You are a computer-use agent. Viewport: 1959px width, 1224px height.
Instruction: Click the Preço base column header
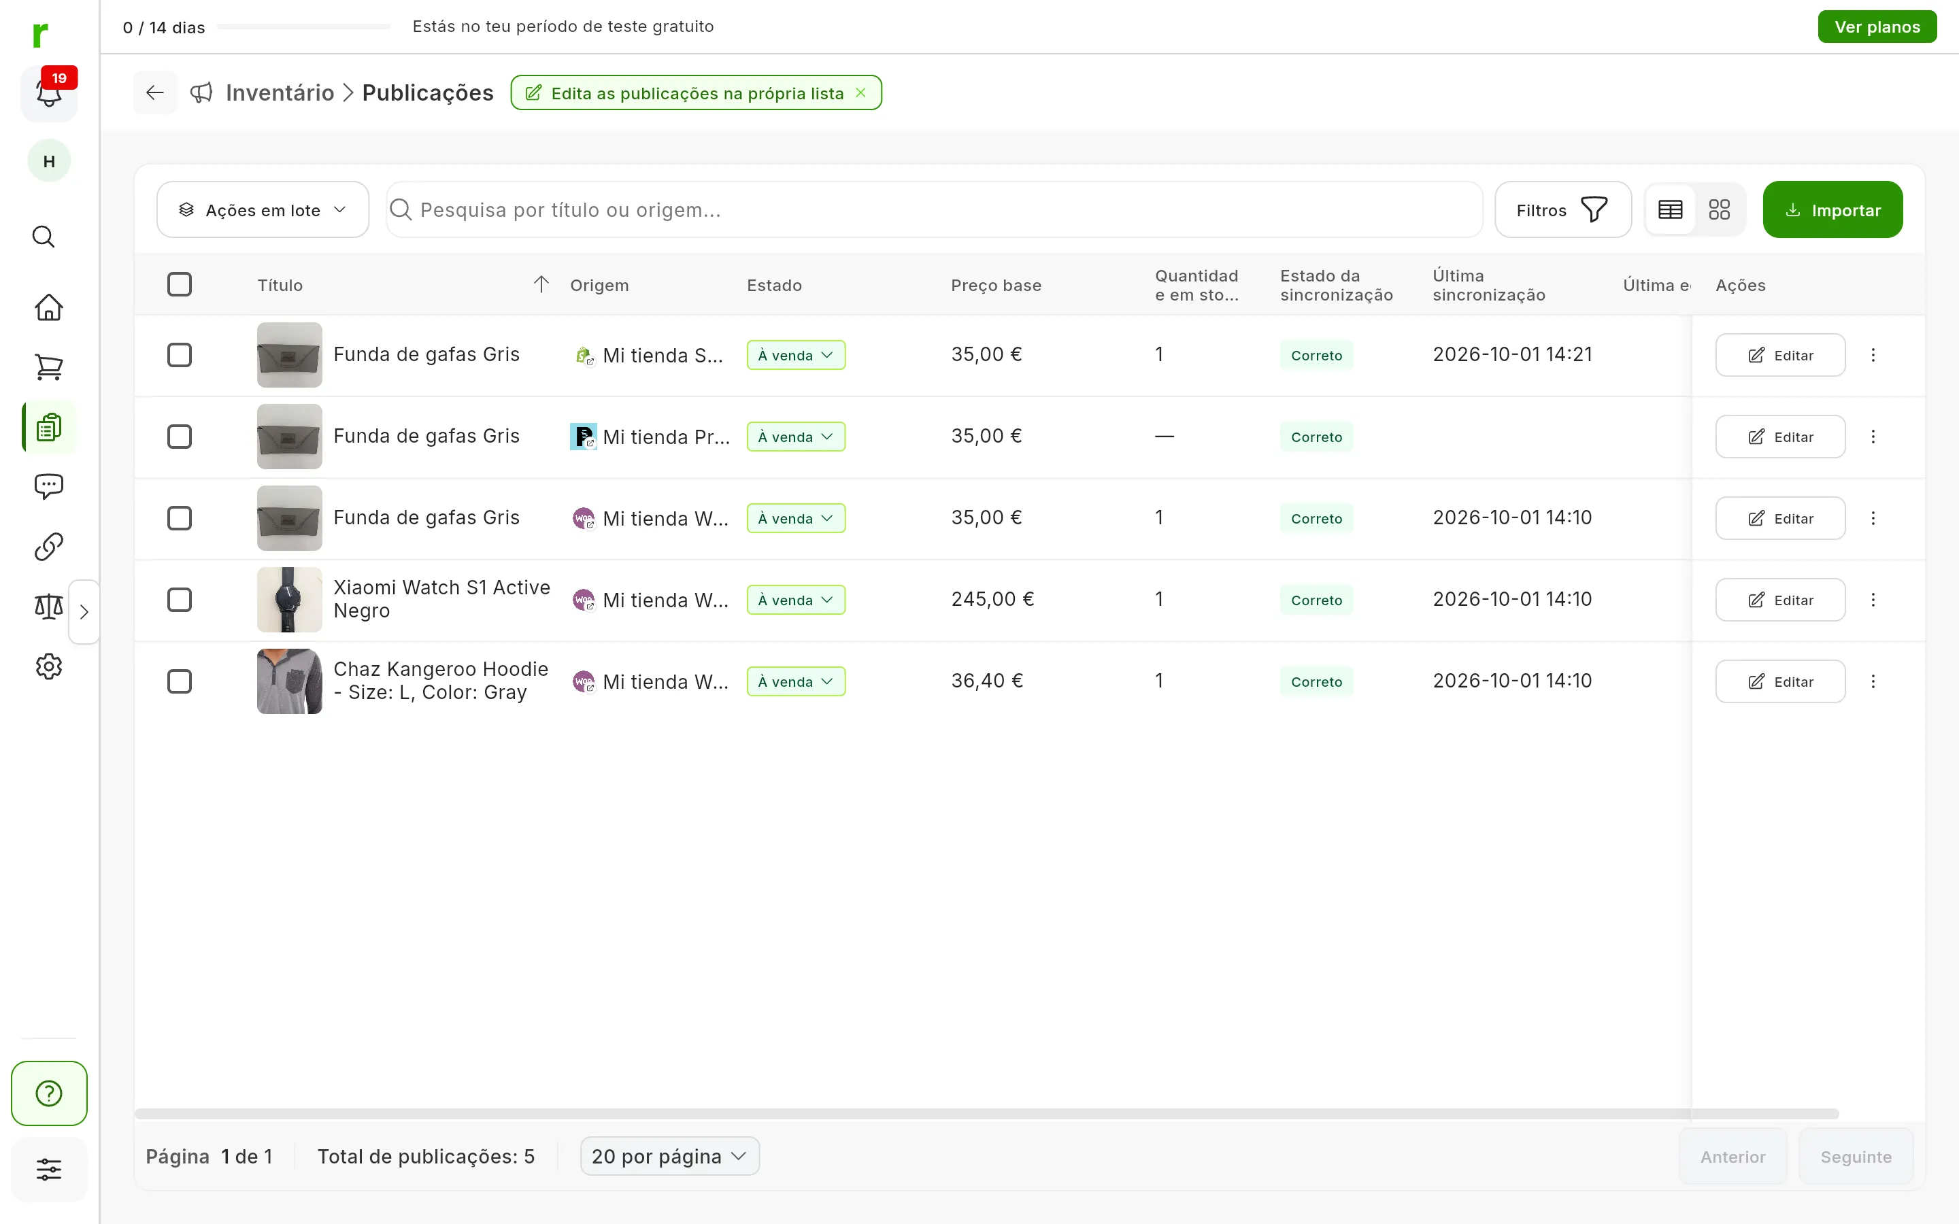pos(996,285)
